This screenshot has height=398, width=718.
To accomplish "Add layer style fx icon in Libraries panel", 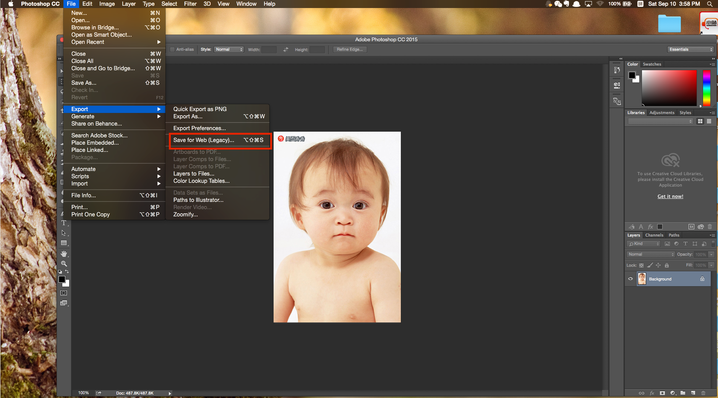I will click(x=650, y=227).
